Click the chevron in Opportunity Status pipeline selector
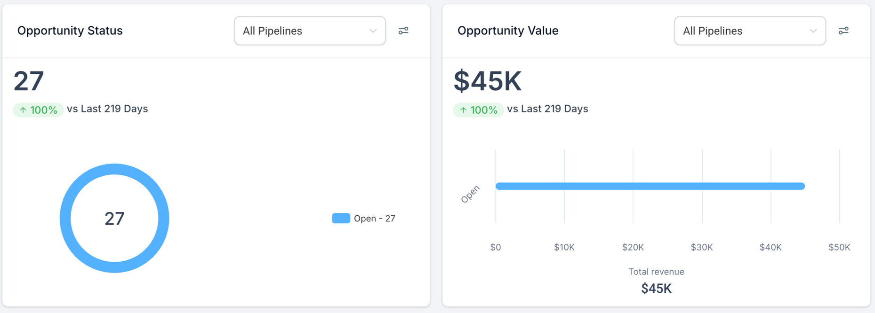This screenshot has height=313, width=875. tap(373, 31)
